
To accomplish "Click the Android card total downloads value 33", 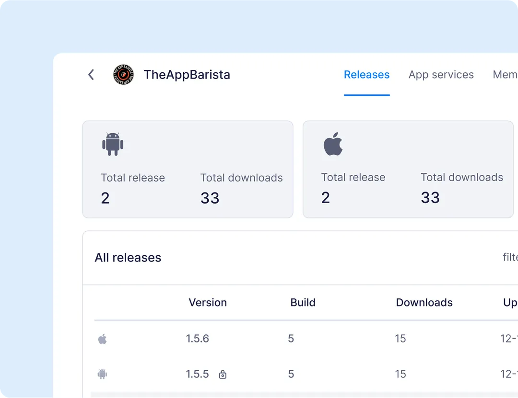I will [210, 198].
